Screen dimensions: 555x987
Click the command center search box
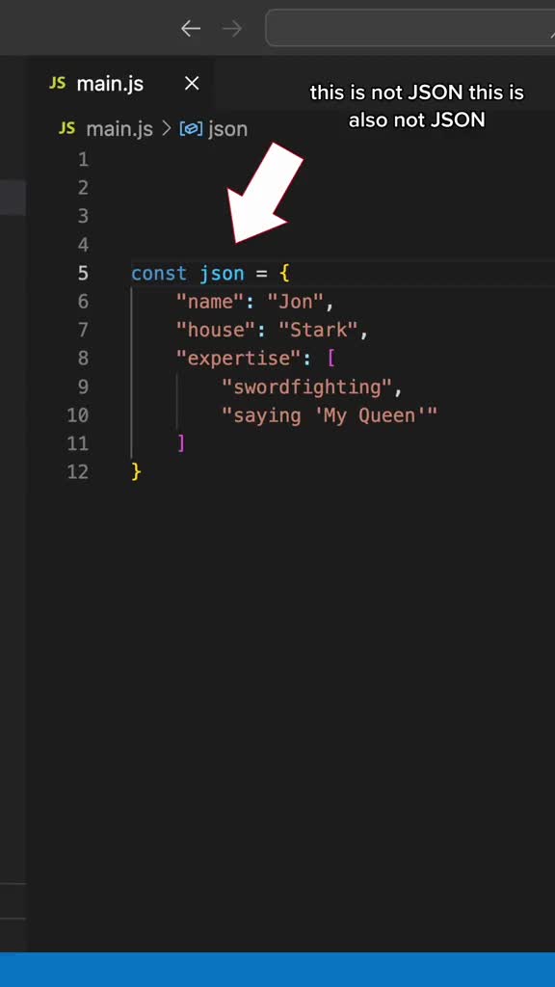(410, 28)
